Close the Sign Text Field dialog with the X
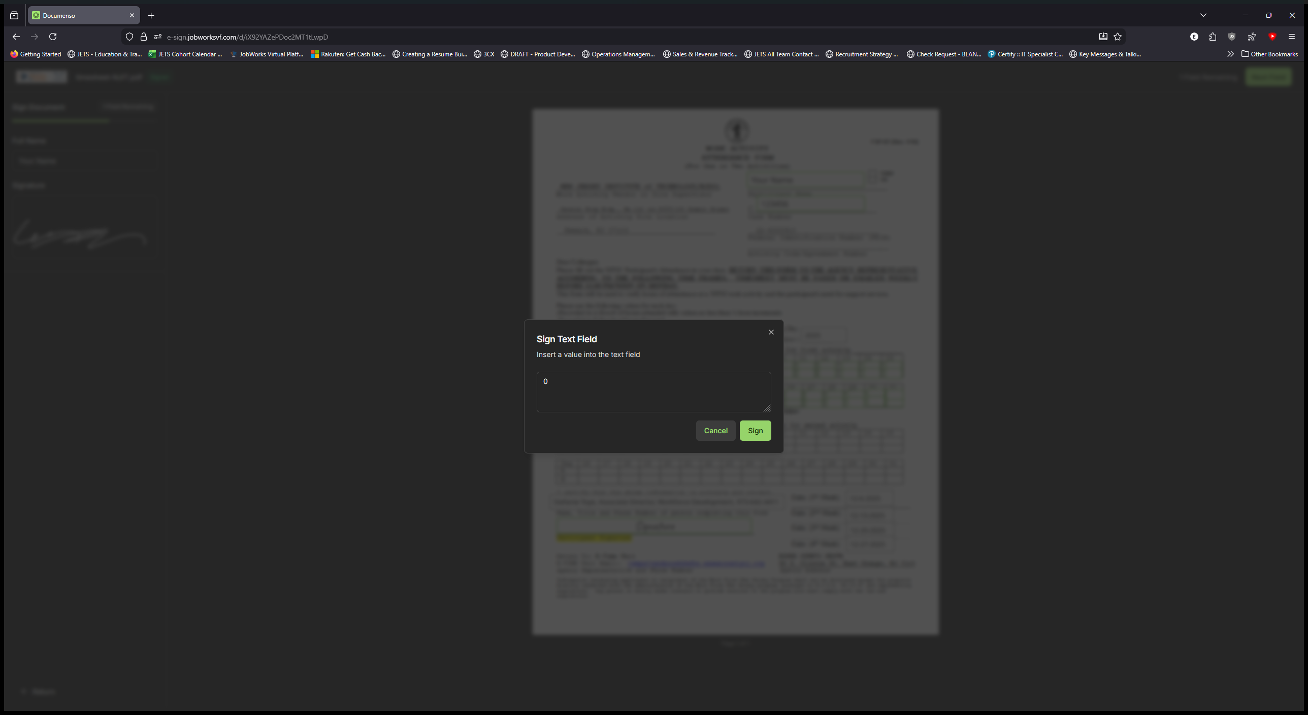The width and height of the screenshot is (1308, 715). (771, 332)
